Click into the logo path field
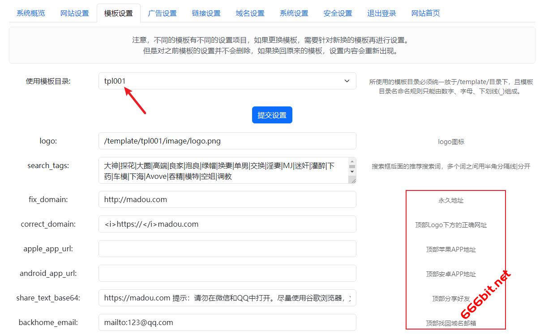This screenshot has width=544, height=334. (x=227, y=141)
